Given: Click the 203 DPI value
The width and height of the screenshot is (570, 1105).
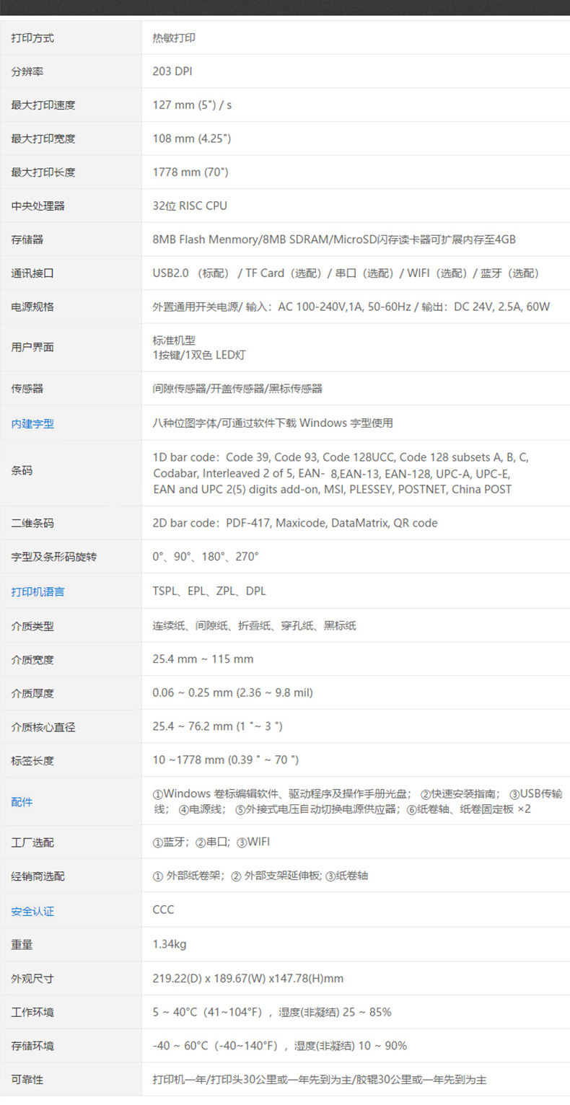Looking at the screenshot, I should (172, 71).
